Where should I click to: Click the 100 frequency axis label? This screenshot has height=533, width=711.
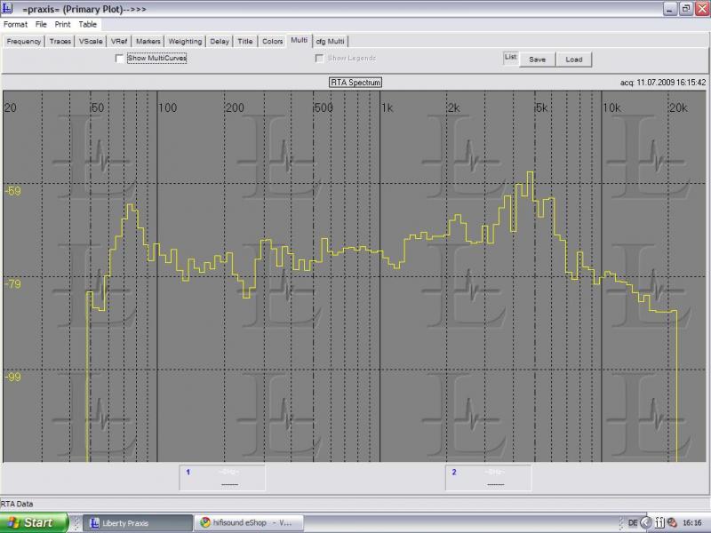click(168, 107)
